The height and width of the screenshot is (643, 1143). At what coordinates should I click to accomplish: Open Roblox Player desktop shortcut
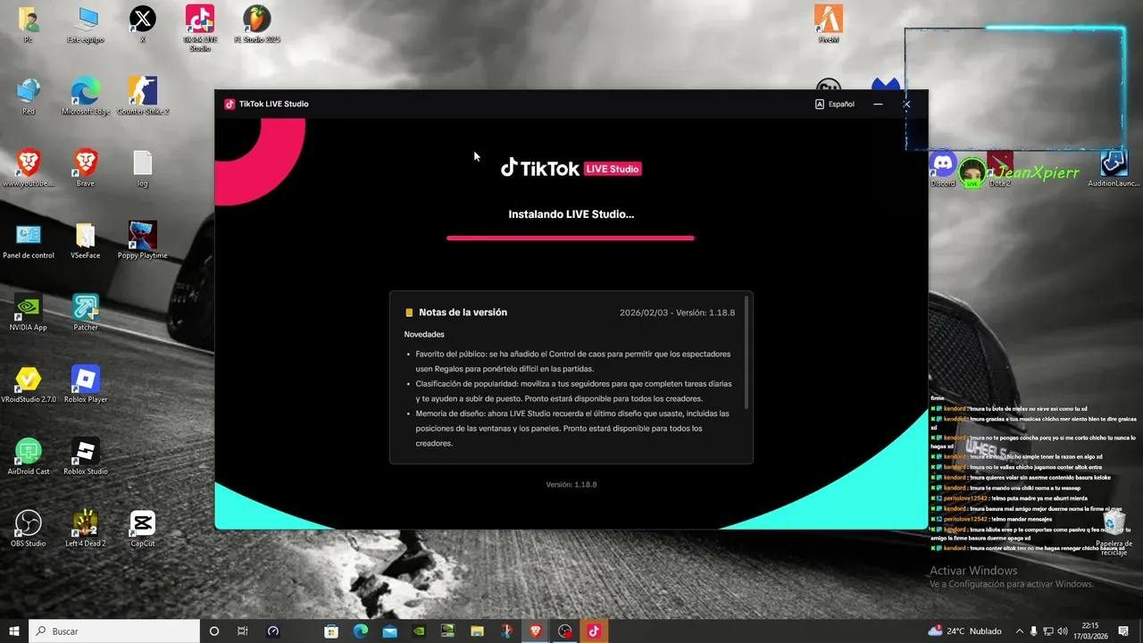pyautogui.click(x=86, y=385)
